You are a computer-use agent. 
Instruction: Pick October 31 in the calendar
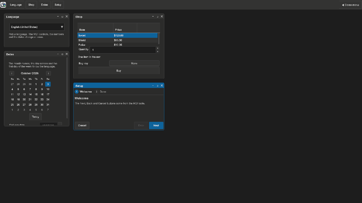[x=48, y=105]
